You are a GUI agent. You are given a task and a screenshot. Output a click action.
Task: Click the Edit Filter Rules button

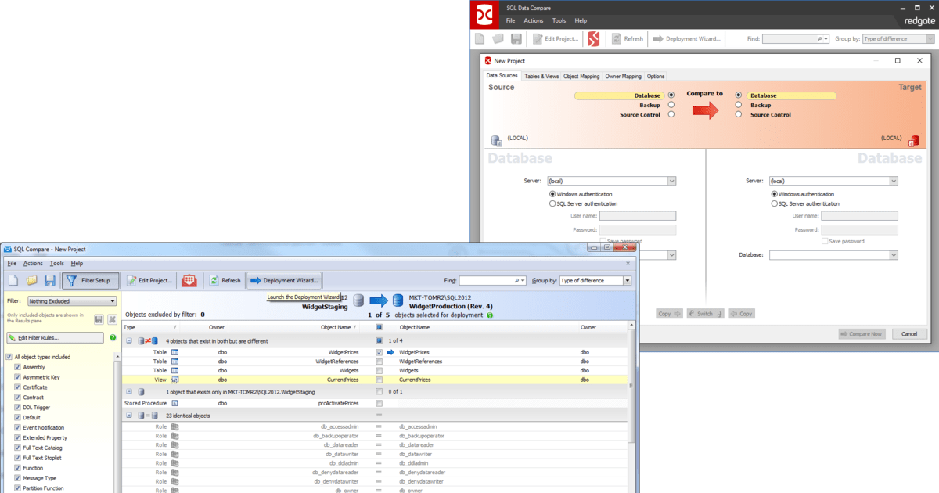[55, 337]
